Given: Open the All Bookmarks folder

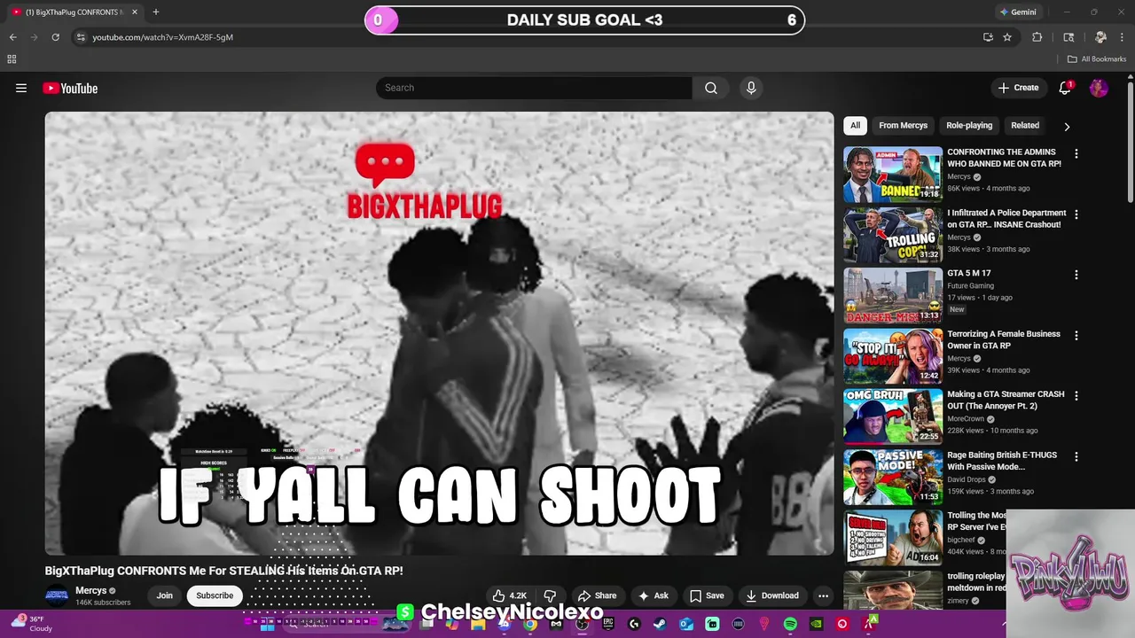Looking at the screenshot, I should [x=1097, y=59].
